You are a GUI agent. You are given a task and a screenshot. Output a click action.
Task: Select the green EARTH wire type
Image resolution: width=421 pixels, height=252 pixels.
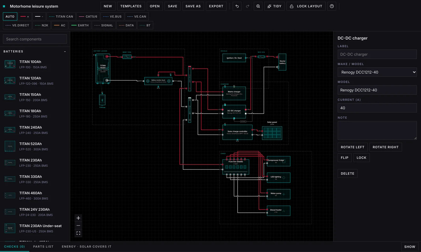[80, 25]
